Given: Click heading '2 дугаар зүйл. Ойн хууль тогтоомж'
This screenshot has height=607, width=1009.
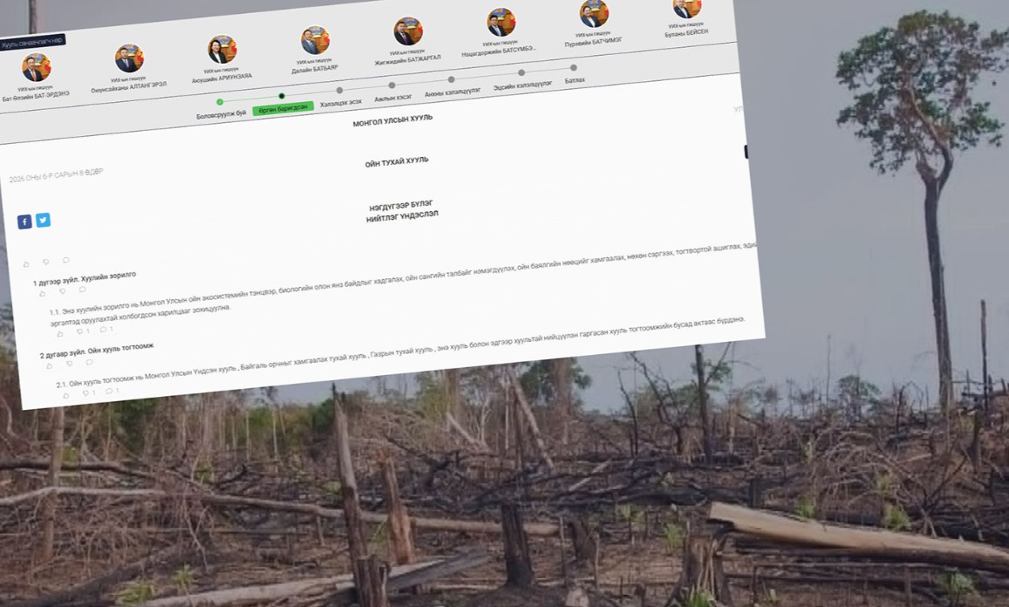Looking at the screenshot, I should pyautogui.click(x=97, y=351).
